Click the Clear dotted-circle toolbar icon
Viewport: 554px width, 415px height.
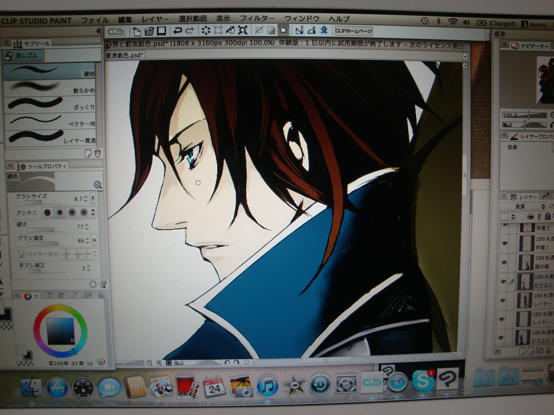point(206,31)
